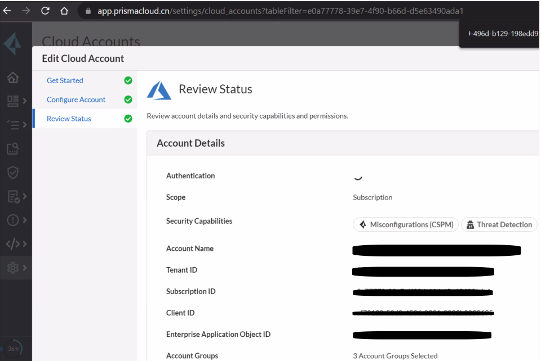Click the Threat Detection capability chip
Image resolution: width=541 pixels, height=361 pixels.
coord(499,224)
